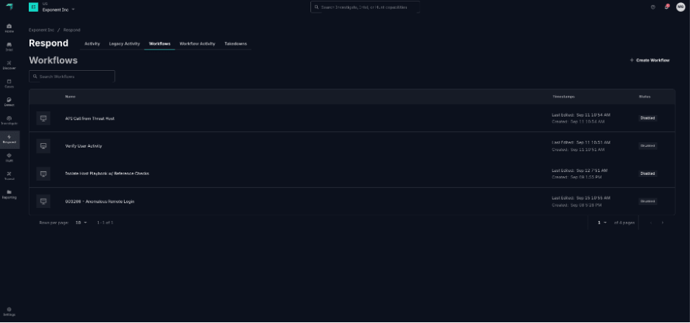Screen dimensions: 690x323
Task: Open the page number dropdown
Action: (x=602, y=223)
